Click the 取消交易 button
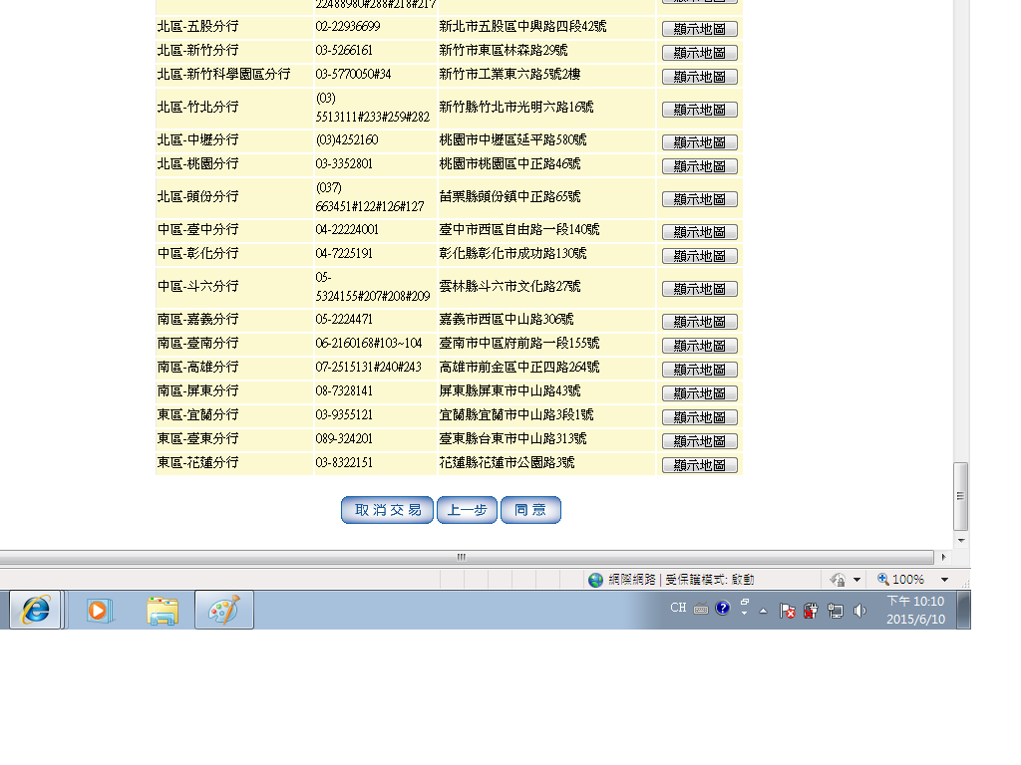Image resolution: width=1021 pixels, height=765 pixels. [x=388, y=510]
